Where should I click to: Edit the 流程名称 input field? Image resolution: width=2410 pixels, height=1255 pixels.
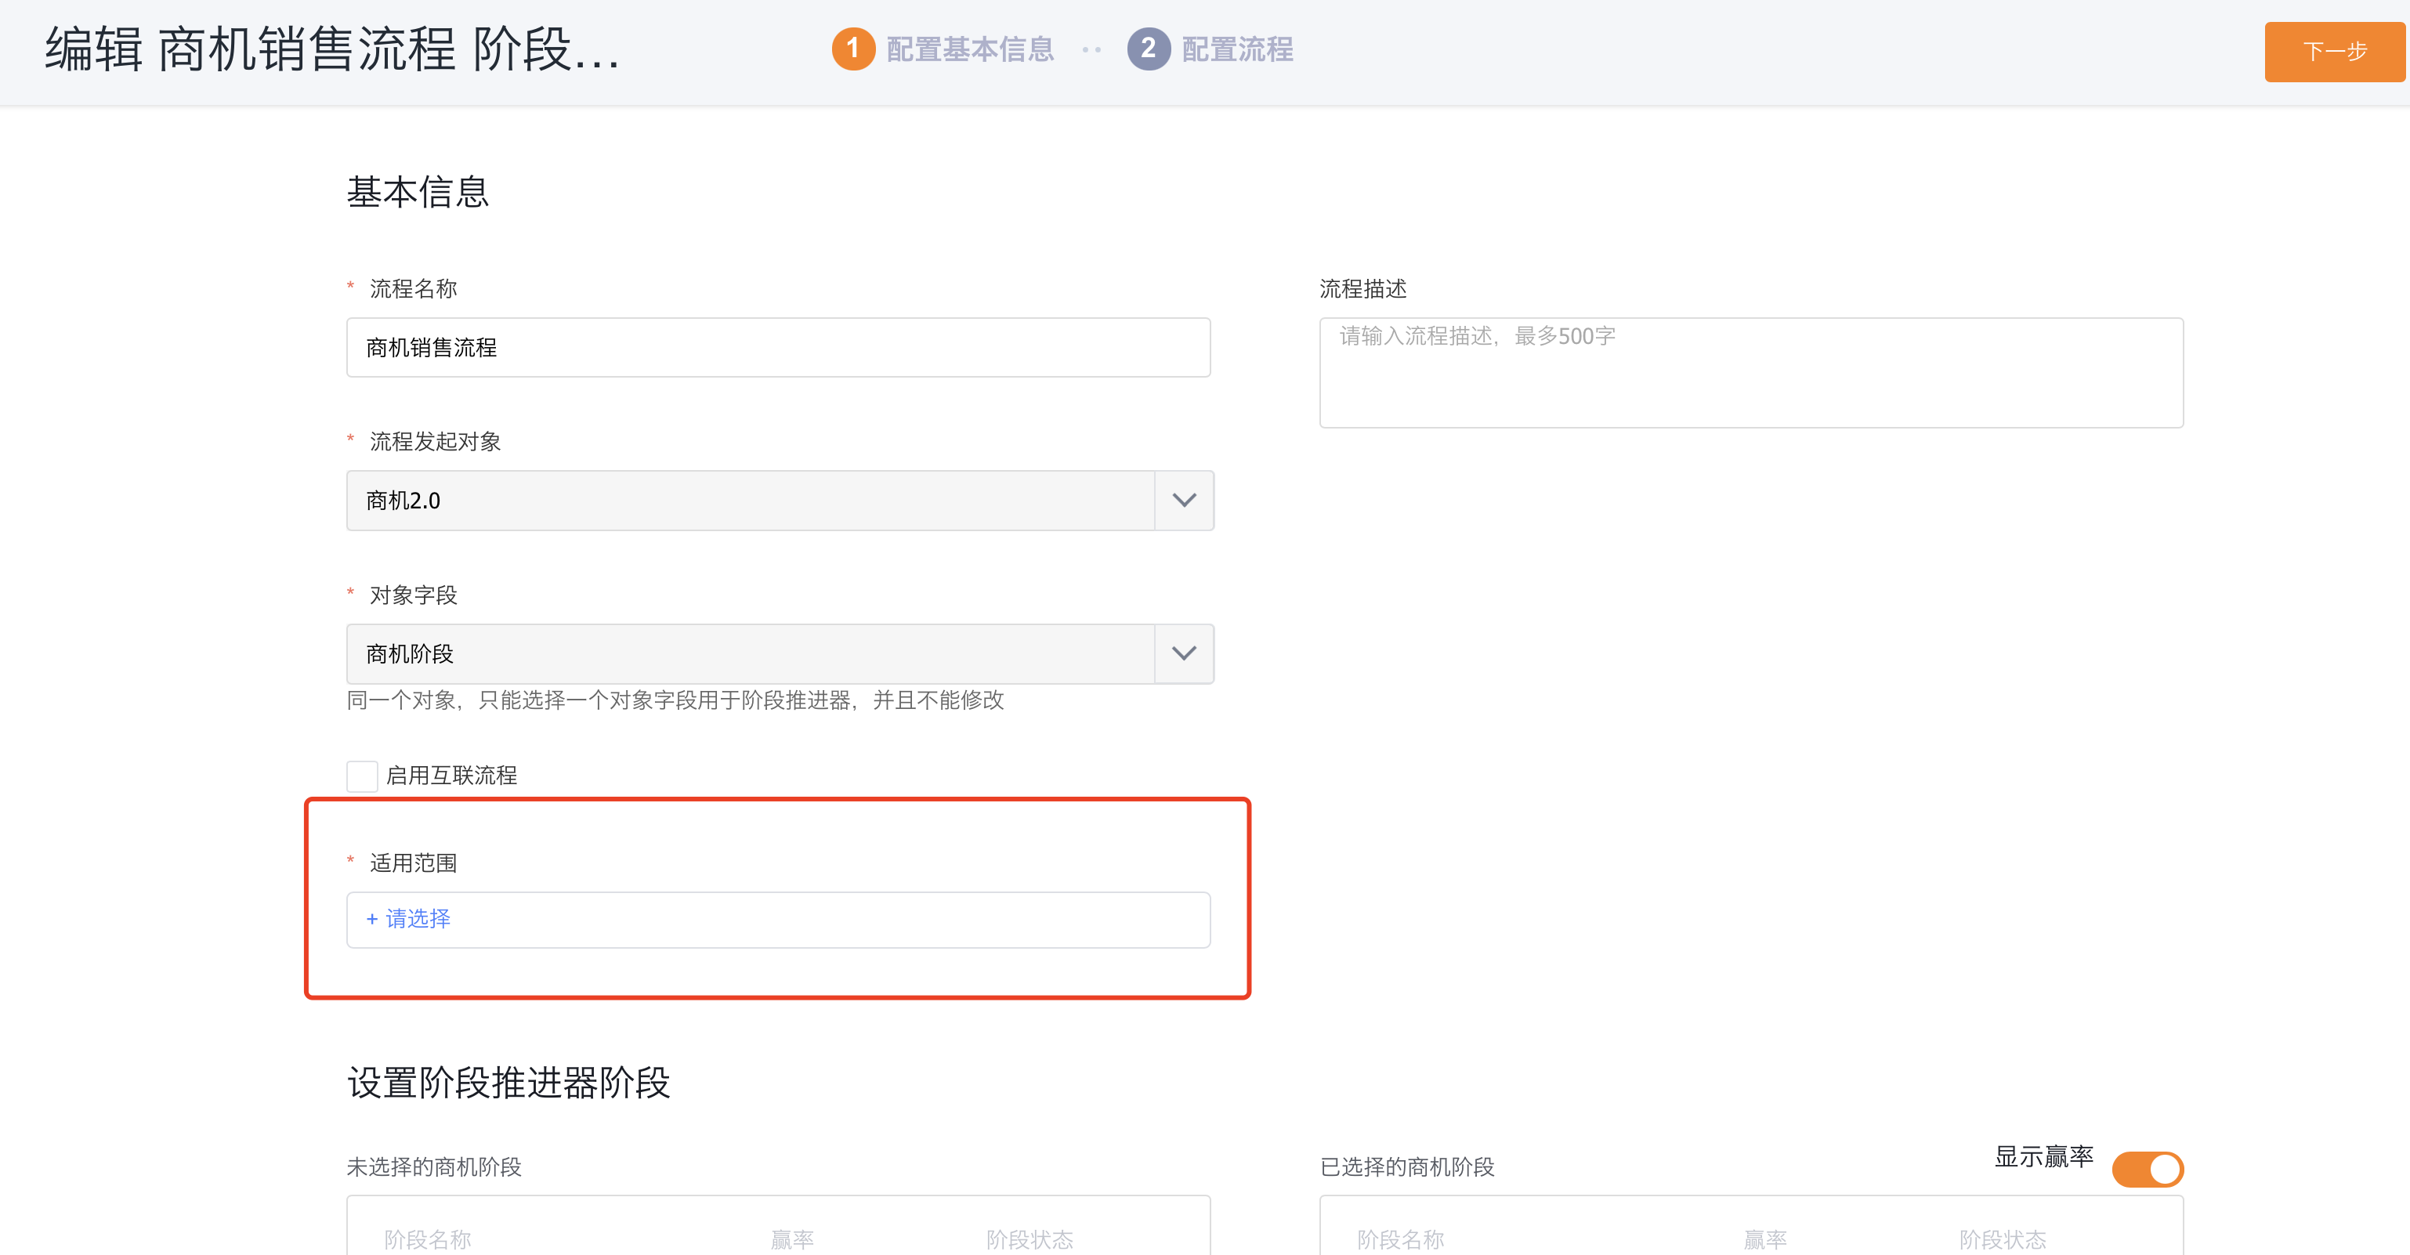778,348
